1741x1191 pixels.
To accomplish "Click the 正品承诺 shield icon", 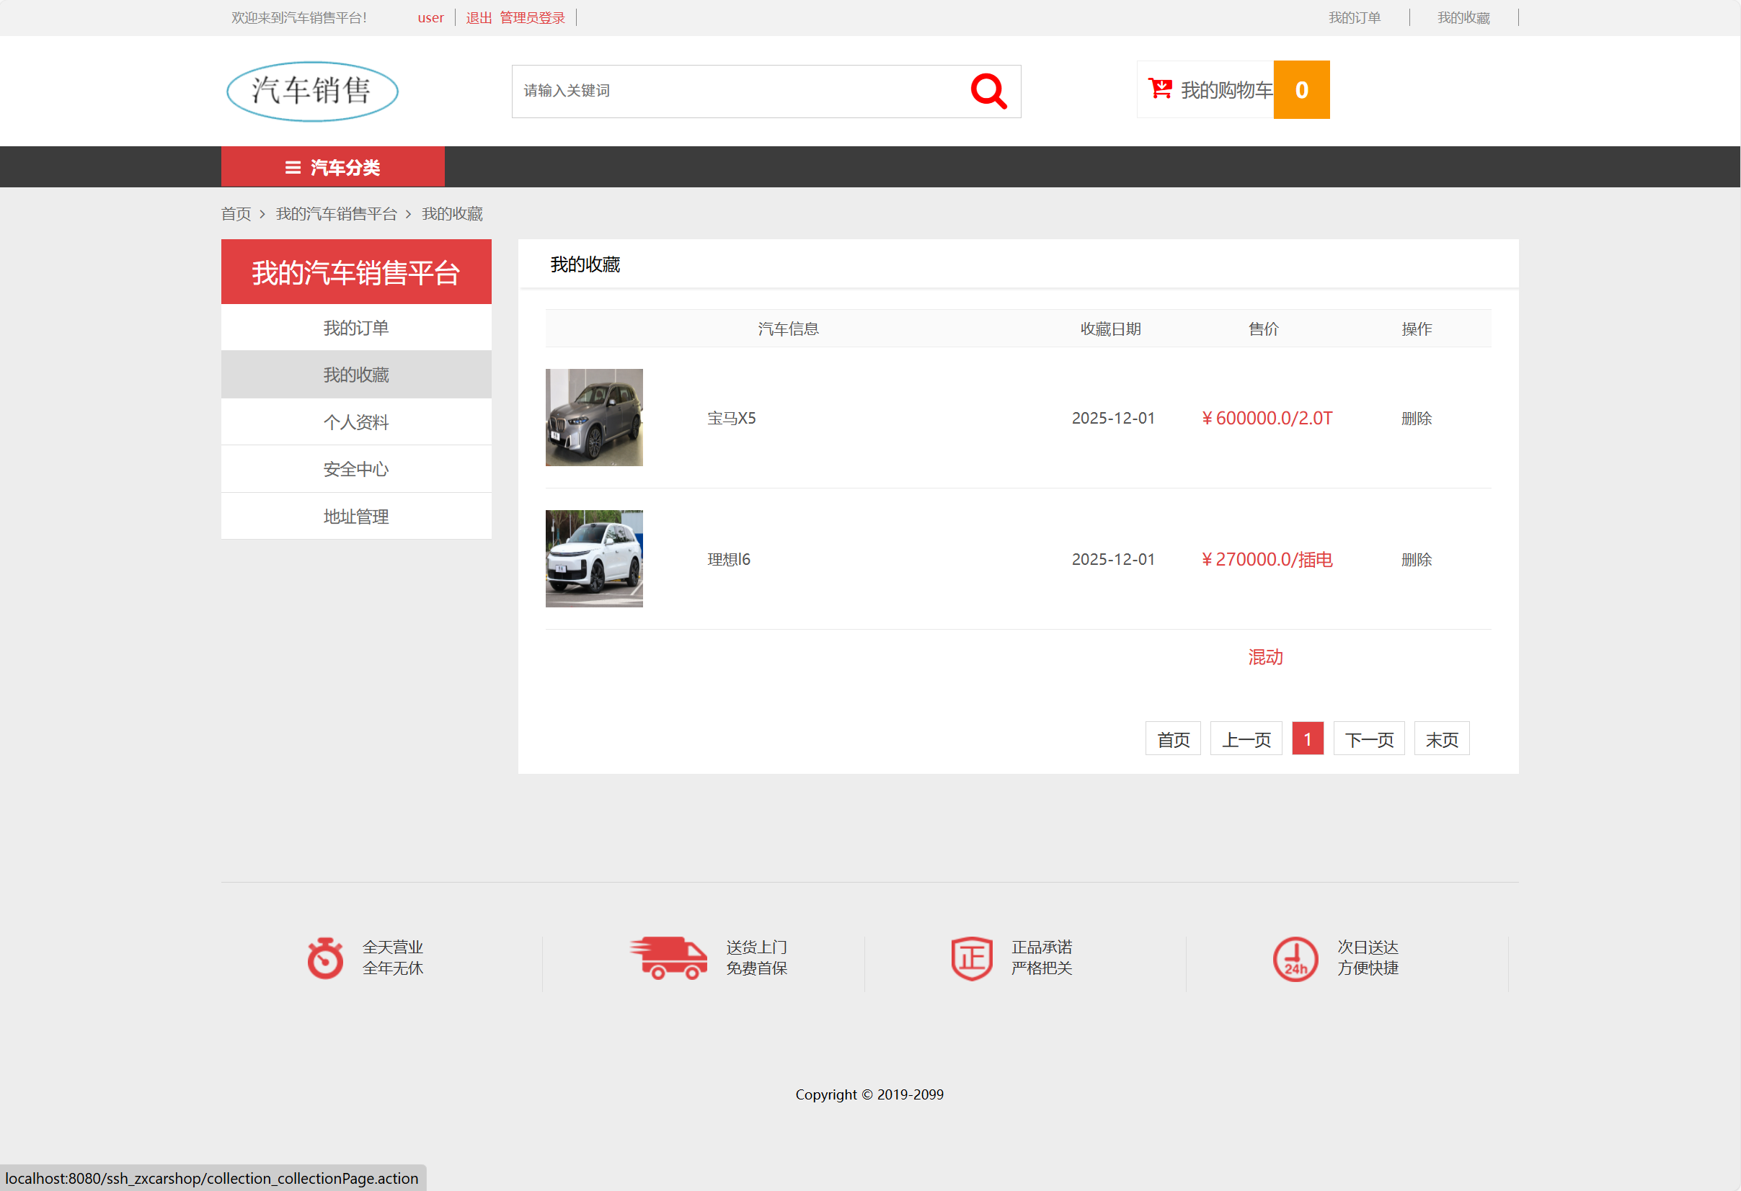I will pos(972,959).
